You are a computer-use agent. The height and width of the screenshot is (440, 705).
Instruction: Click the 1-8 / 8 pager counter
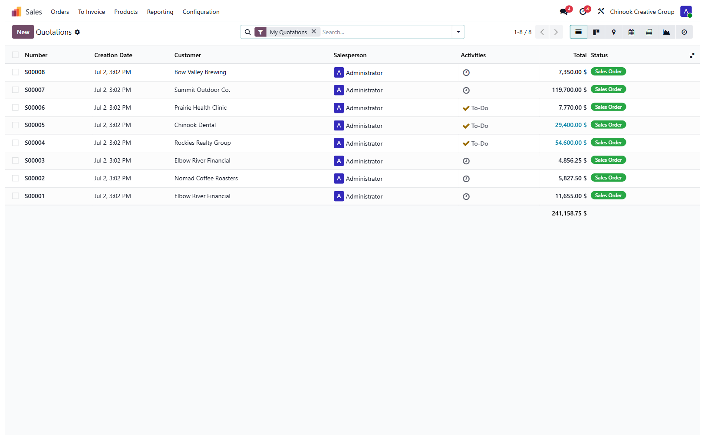pyautogui.click(x=523, y=32)
